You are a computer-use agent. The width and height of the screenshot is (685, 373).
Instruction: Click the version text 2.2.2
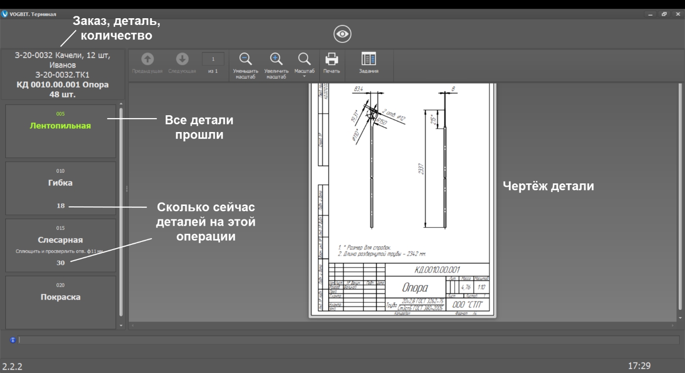[12, 367]
